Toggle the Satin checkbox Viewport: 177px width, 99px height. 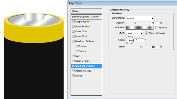[73, 56]
